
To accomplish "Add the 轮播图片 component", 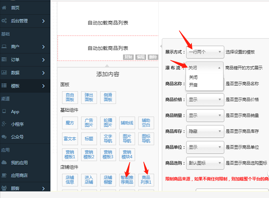I will coord(108,123).
